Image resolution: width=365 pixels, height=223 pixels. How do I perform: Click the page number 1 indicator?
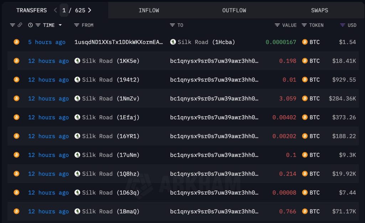(64, 10)
